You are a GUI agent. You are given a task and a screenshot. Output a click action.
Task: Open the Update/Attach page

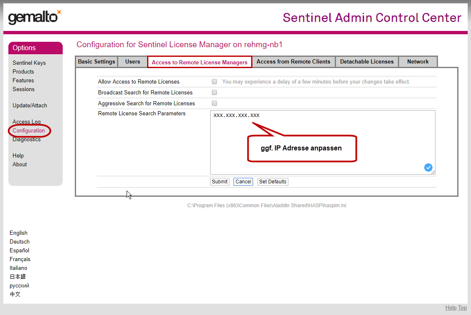pos(30,106)
